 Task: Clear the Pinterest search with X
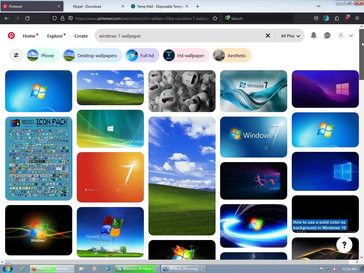coord(268,36)
